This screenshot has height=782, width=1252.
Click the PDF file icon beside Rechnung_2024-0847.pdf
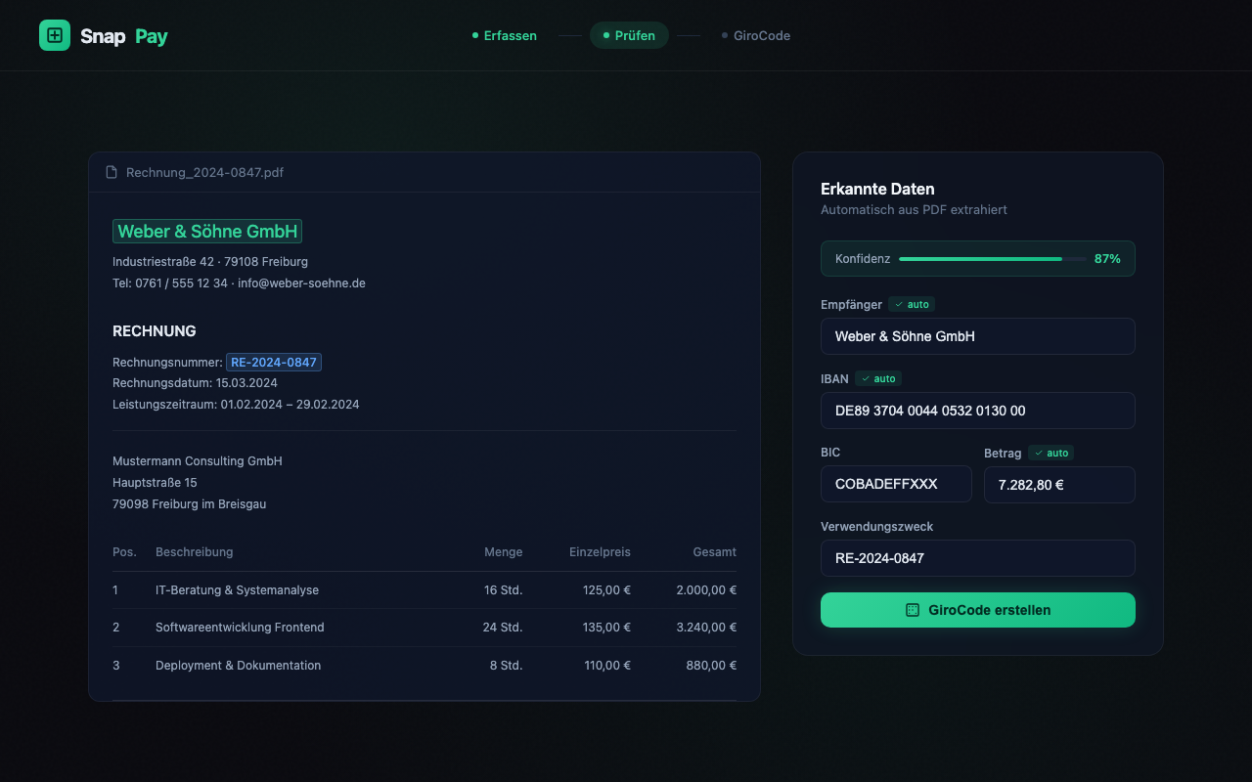pyautogui.click(x=112, y=172)
